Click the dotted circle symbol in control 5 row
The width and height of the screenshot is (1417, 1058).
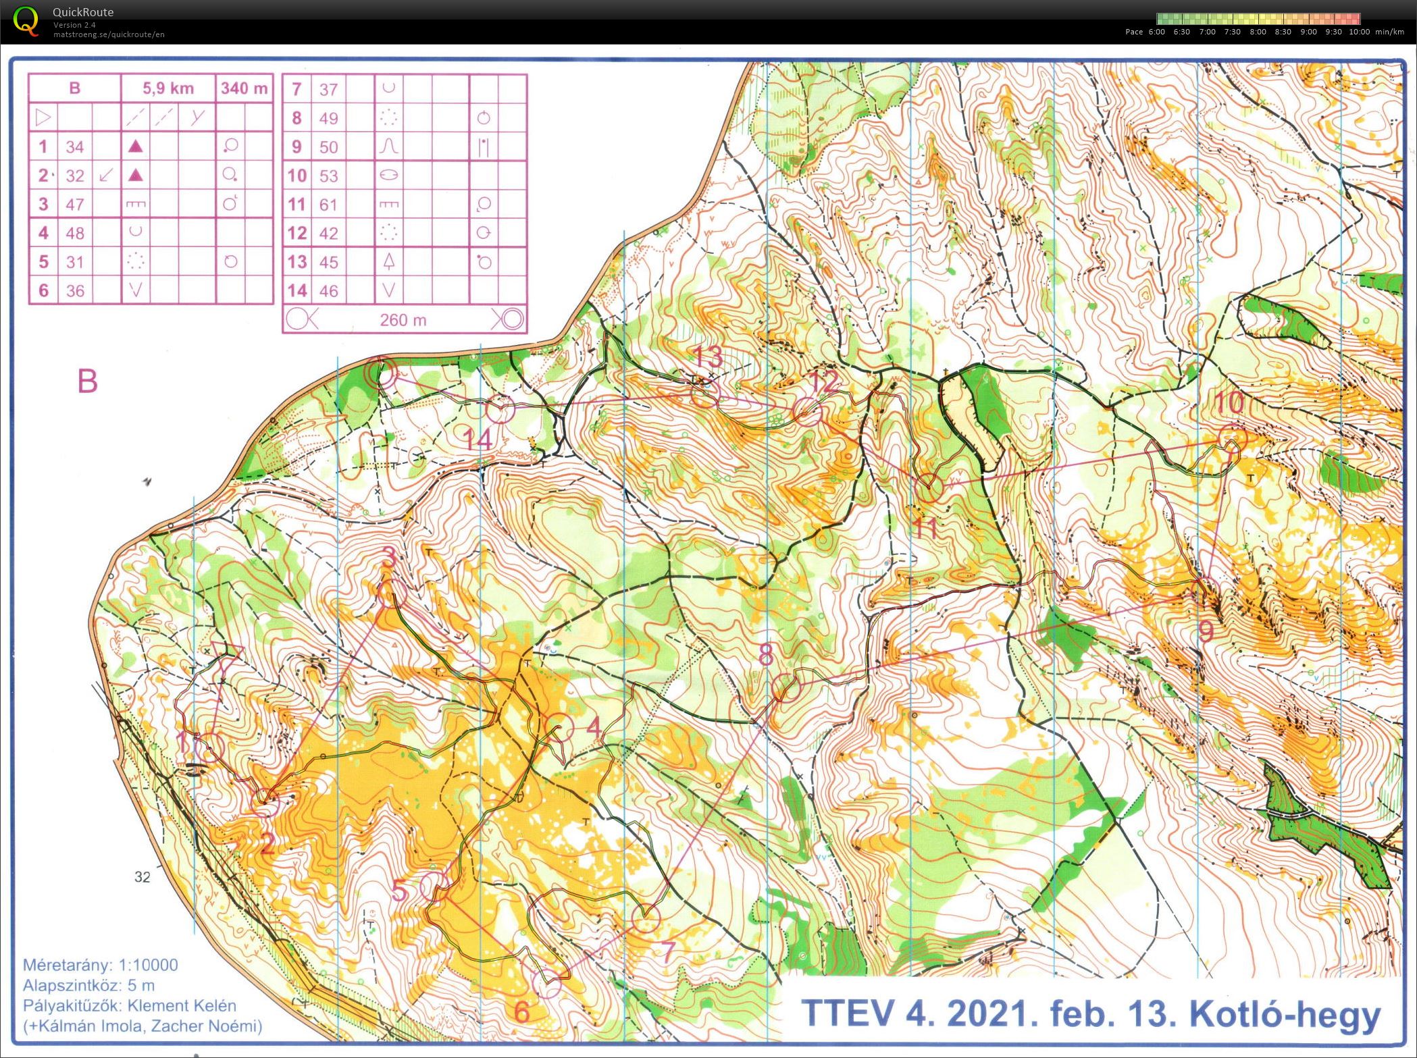(x=136, y=261)
